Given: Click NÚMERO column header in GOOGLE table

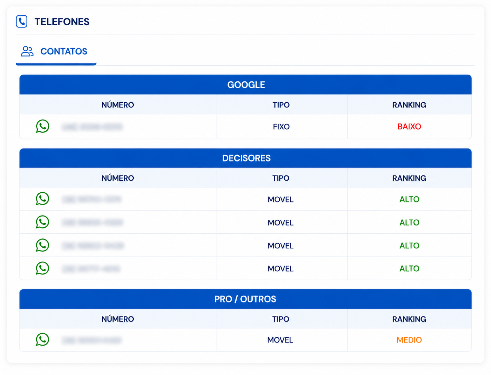Looking at the screenshot, I should (x=118, y=105).
